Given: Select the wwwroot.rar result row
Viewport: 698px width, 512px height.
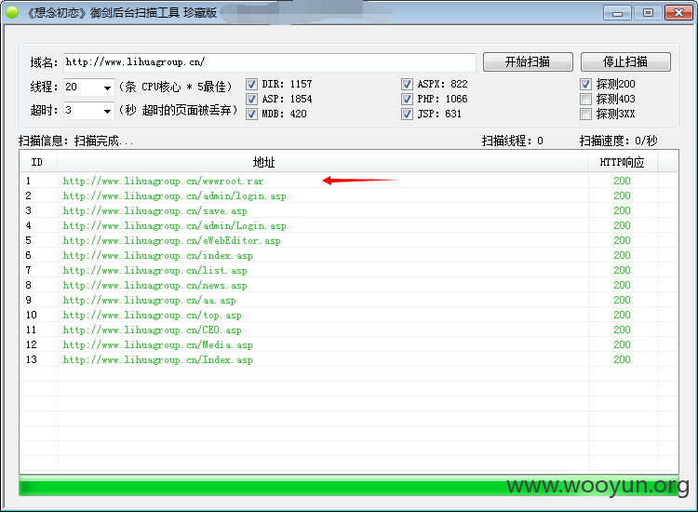Looking at the screenshot, I should pyautogui.click(x=349, y=181).
